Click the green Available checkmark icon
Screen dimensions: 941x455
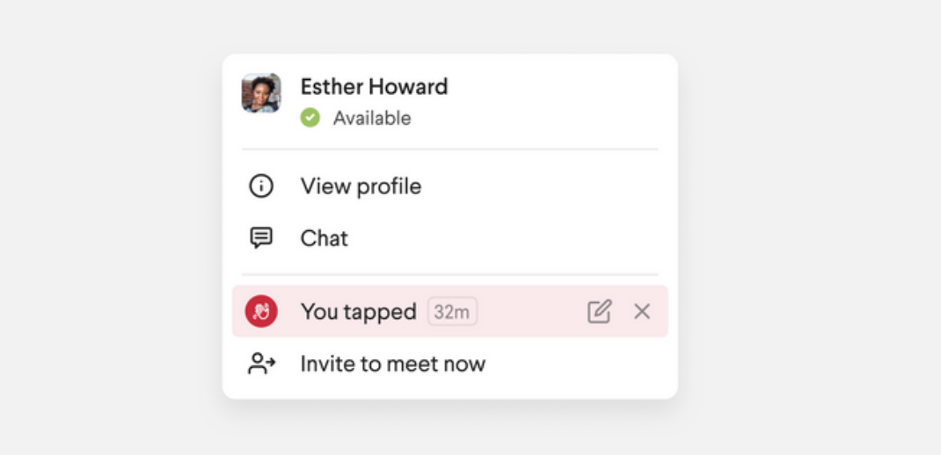point(310,118)
